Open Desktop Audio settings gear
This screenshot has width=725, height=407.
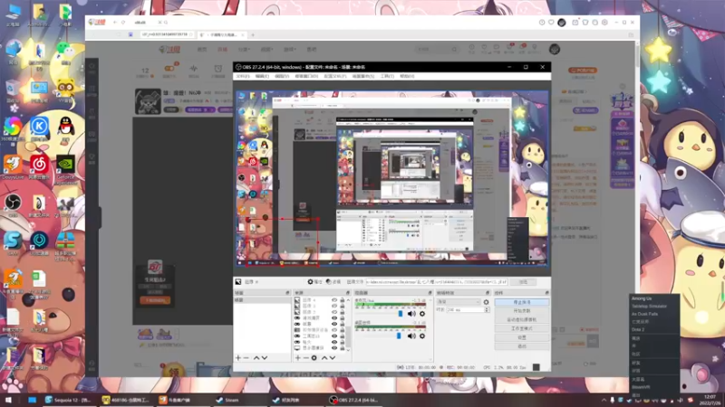pos(421,336)
